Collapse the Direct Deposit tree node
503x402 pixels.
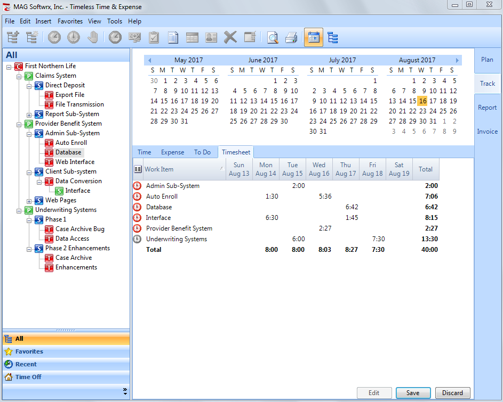coord(29,86)
